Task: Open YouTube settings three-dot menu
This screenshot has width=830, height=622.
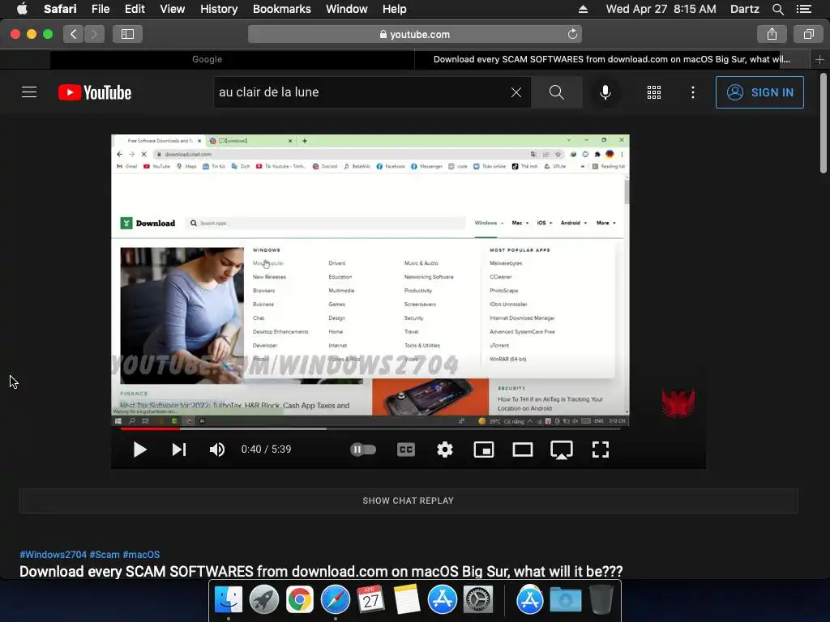Action: (692, 92)
